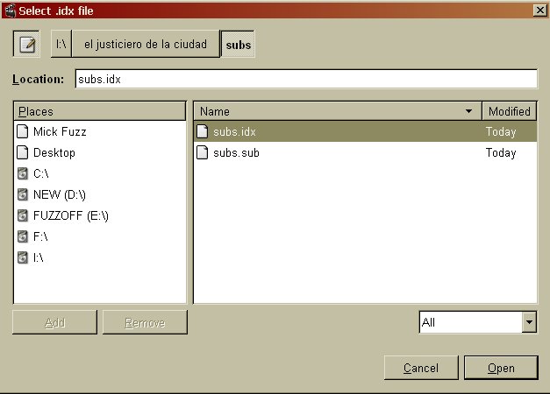Image resolution: width=550 pixels, height=394 pixels.
Task: Sort files by the Modified column
Action: [x=510, y=111]
